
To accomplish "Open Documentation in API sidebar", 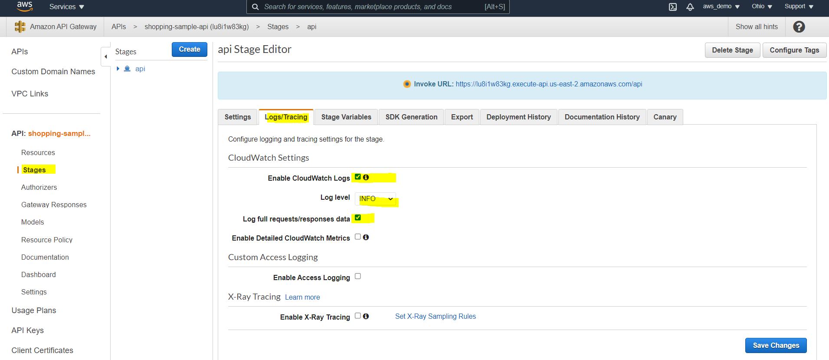I will (45, 258).
